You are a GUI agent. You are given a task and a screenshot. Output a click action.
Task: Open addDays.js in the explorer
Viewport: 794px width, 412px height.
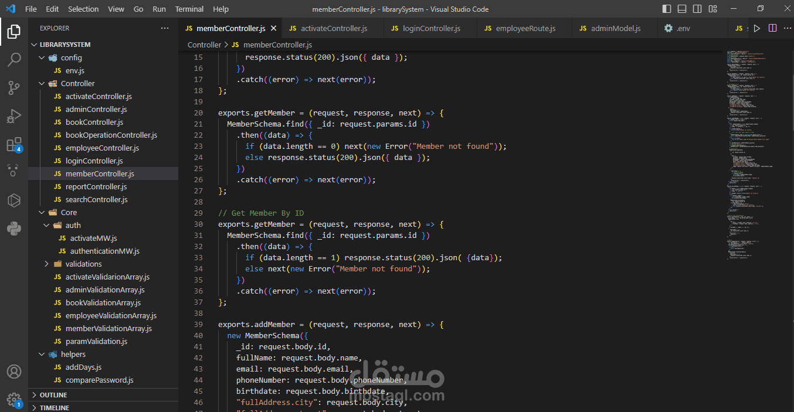(103, 367)
